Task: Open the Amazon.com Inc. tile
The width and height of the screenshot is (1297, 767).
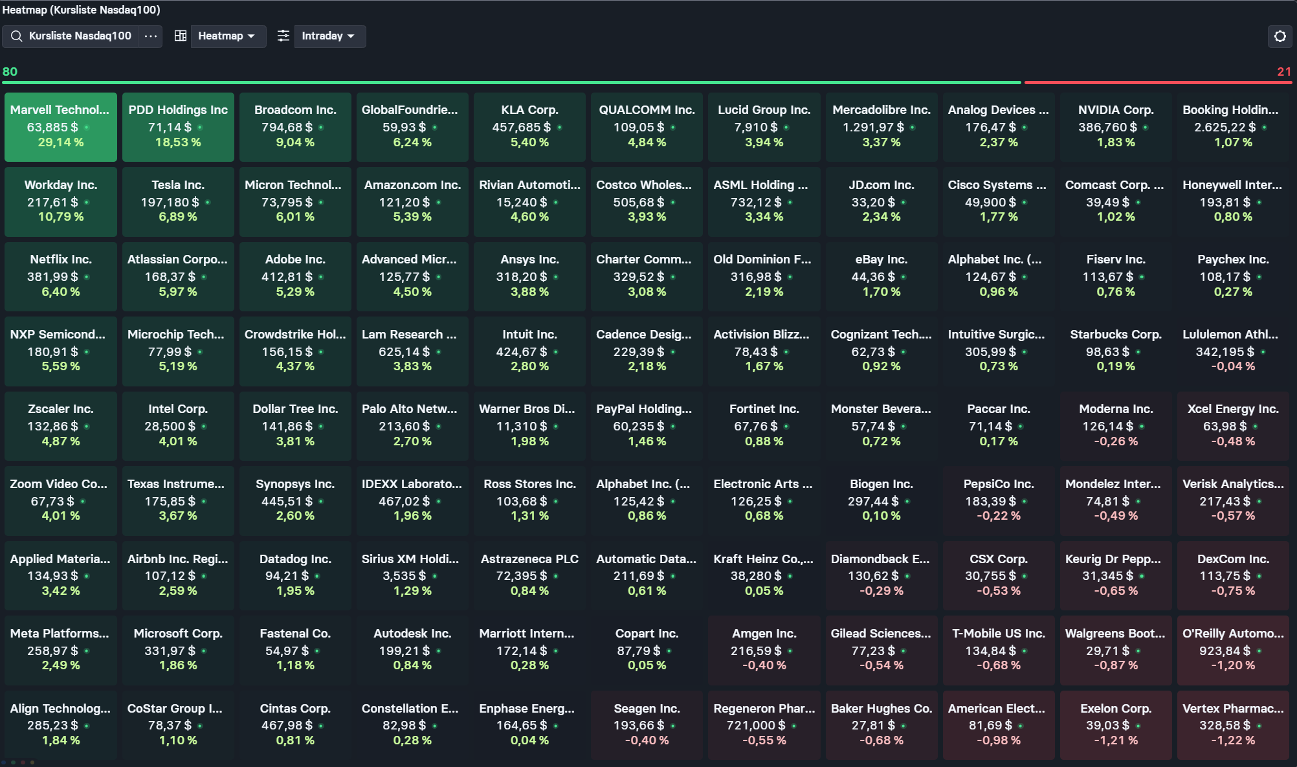Action: tap(412, 202)
